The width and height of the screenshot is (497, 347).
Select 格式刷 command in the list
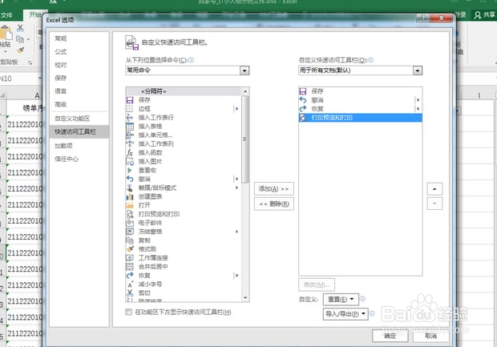(184, 249)
